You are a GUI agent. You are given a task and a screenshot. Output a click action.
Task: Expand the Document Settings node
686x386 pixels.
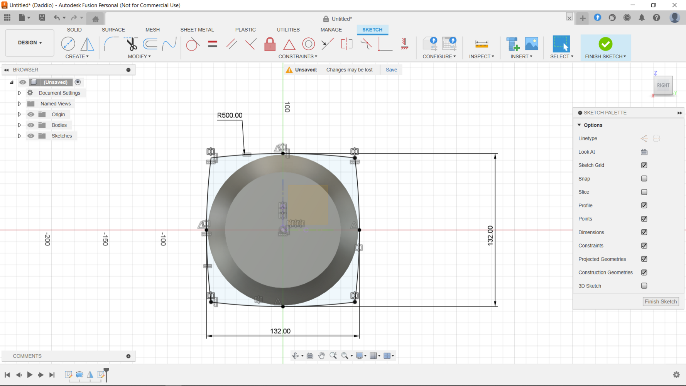pos(19,93)
